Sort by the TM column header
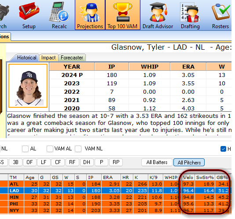235x219 pixels. click(x=16, y=178)
